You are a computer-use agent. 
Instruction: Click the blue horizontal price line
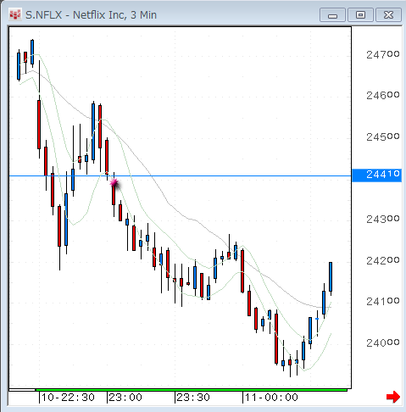pyautogui.click(x=181, y=176)
